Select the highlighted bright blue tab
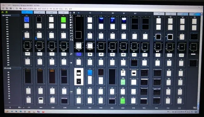Viewport: 204px width, 117px height. (x=27, y=12)
